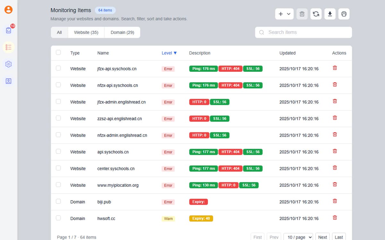The image size is (385, 240).
Task: Click the orange user avatar icon
Action: [x=8, y=10]
